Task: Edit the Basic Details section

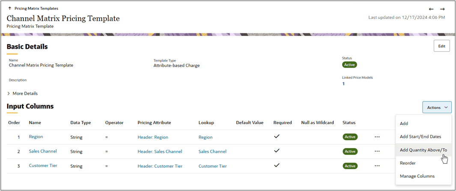Action: click(x=442, y=46)
